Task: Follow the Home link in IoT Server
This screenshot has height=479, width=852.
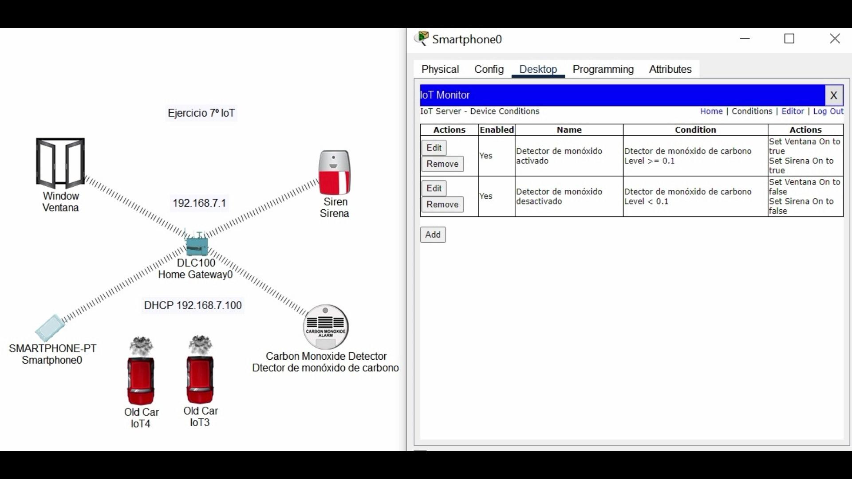Action: click(711, 111)
